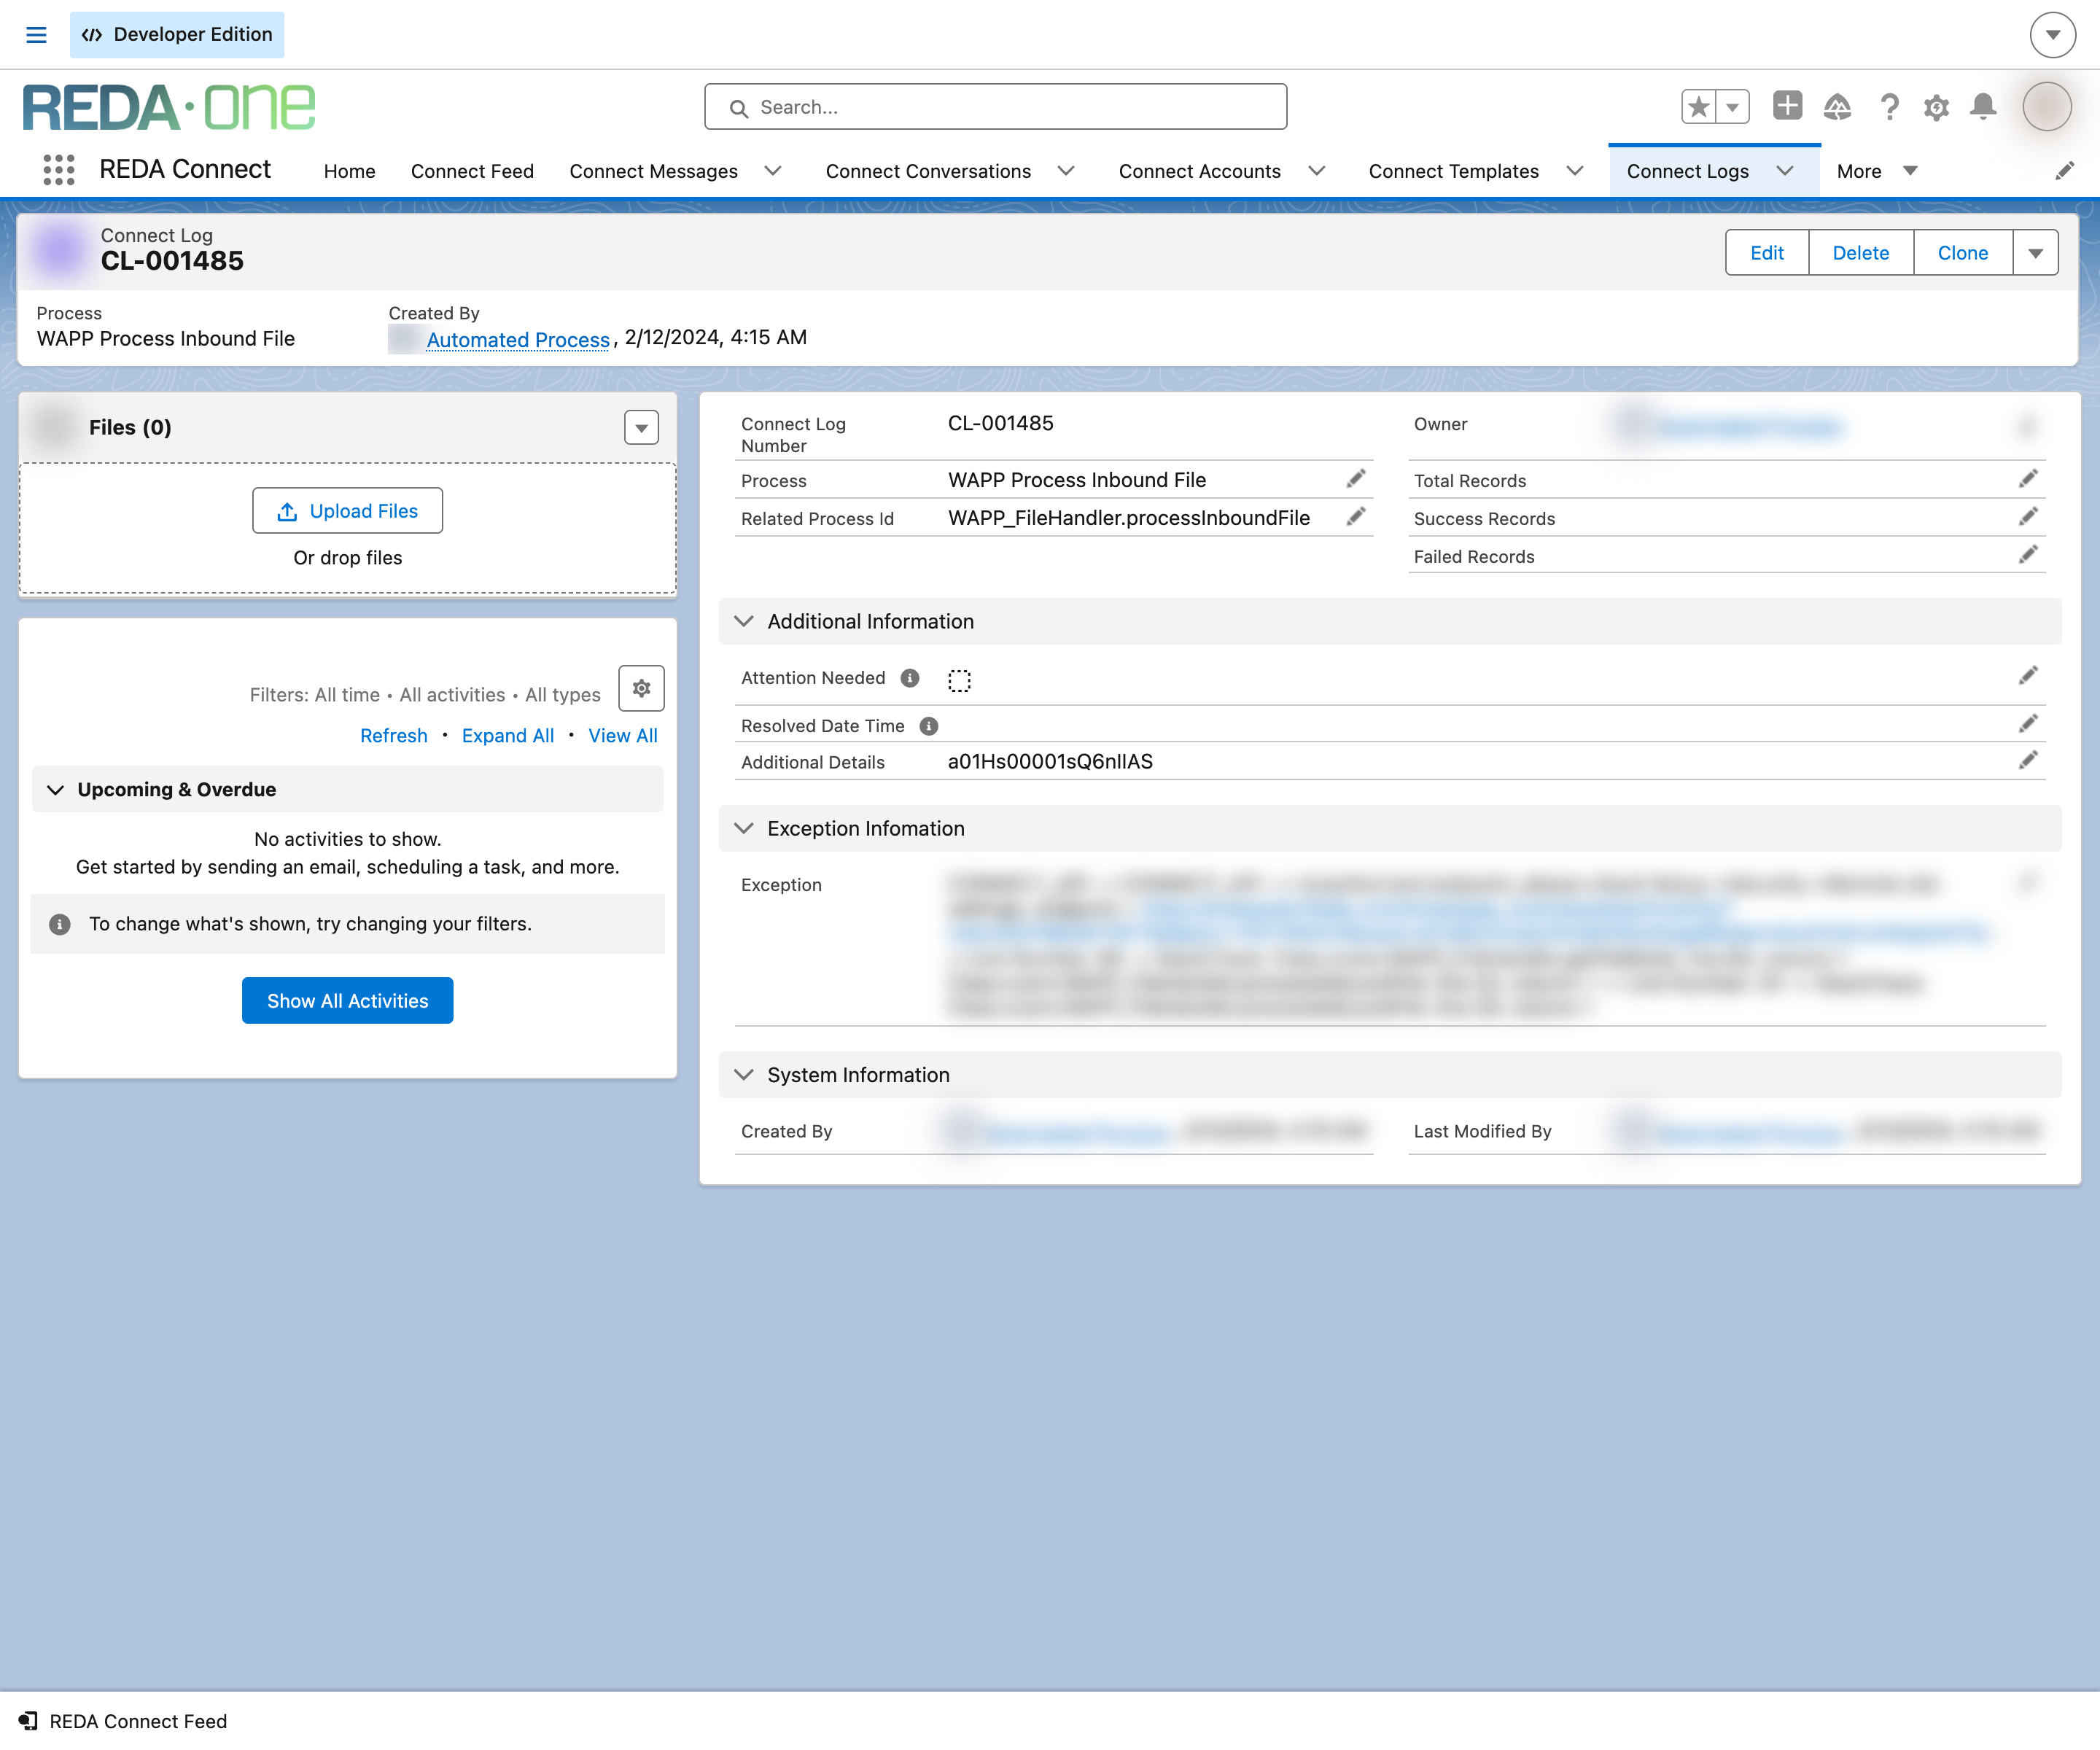Viewport: 2100px width, 1750px height.
Task: Edit the Process field pencil icon
Action: click(x=1356, y=479)
